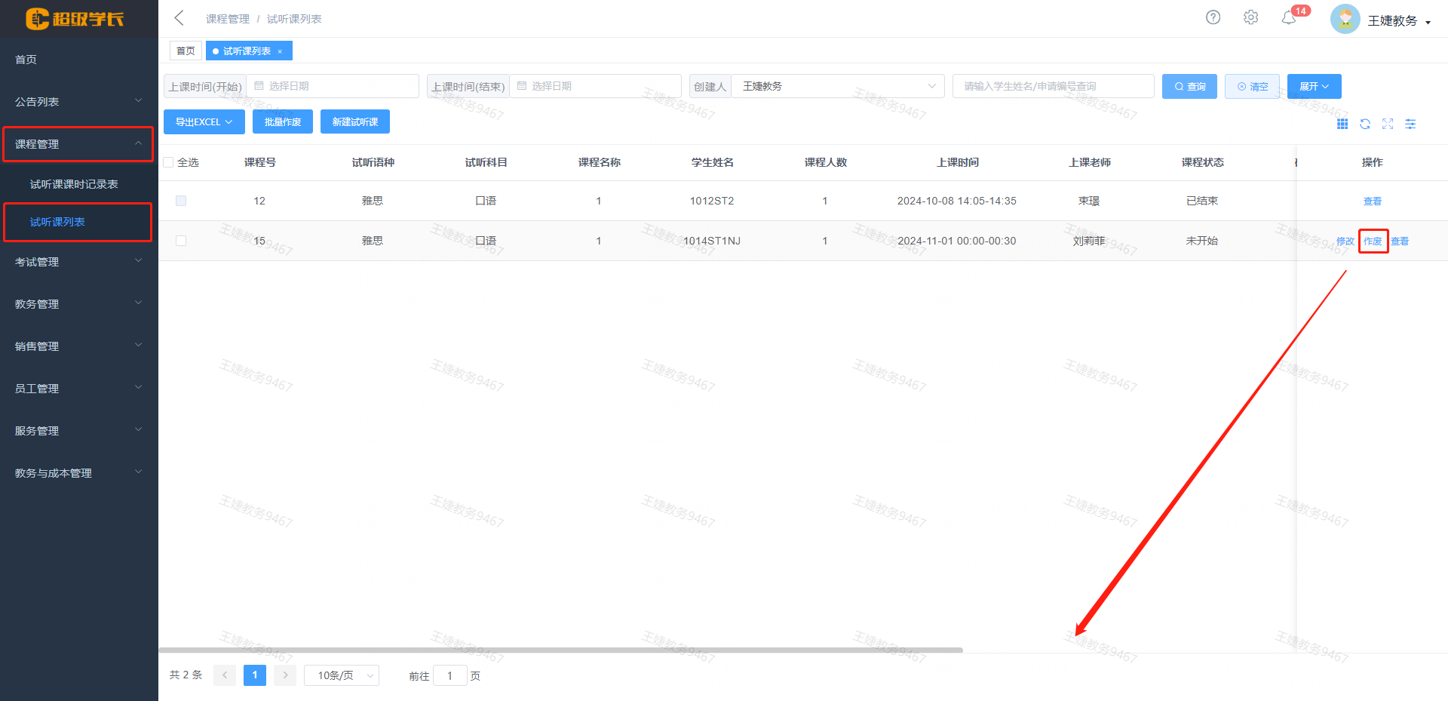The image size is (1448, 701).
Task: Tick the checkbox for course 12
Action: [x=181, y=201]
